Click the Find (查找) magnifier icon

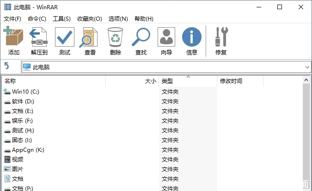point(141,37)
